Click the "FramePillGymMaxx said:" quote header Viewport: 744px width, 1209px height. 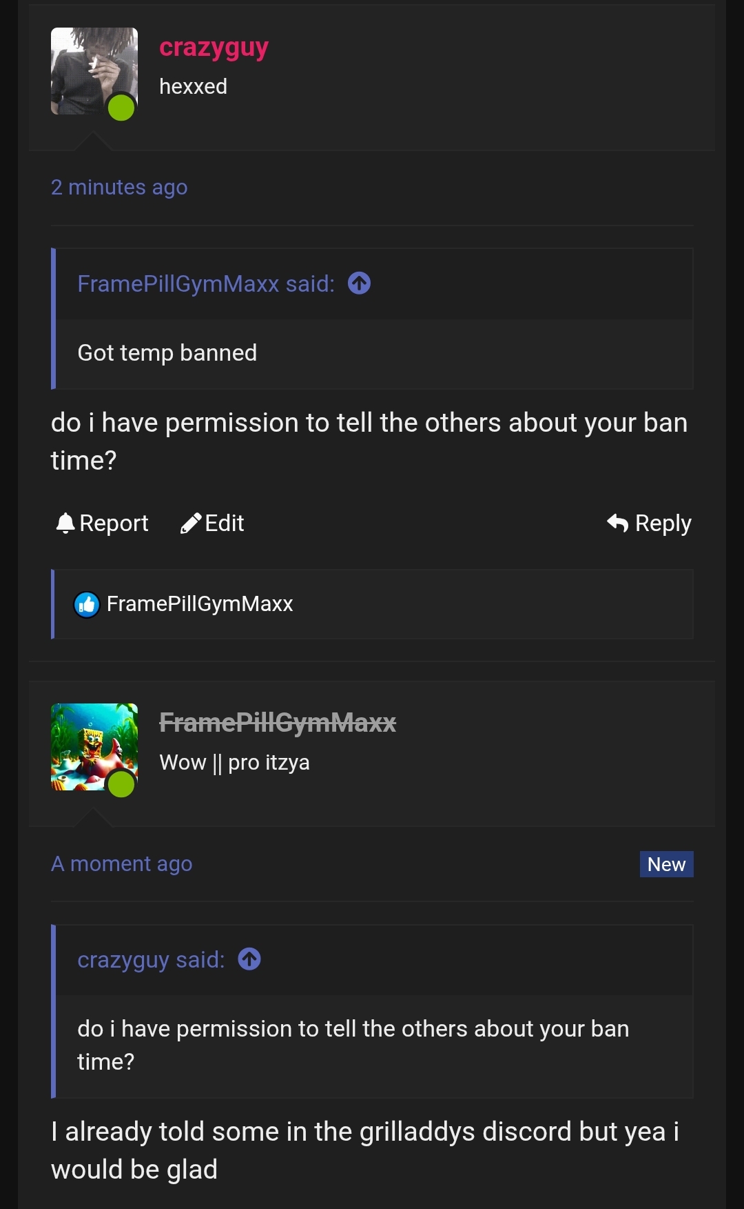(x=206, y=284)
